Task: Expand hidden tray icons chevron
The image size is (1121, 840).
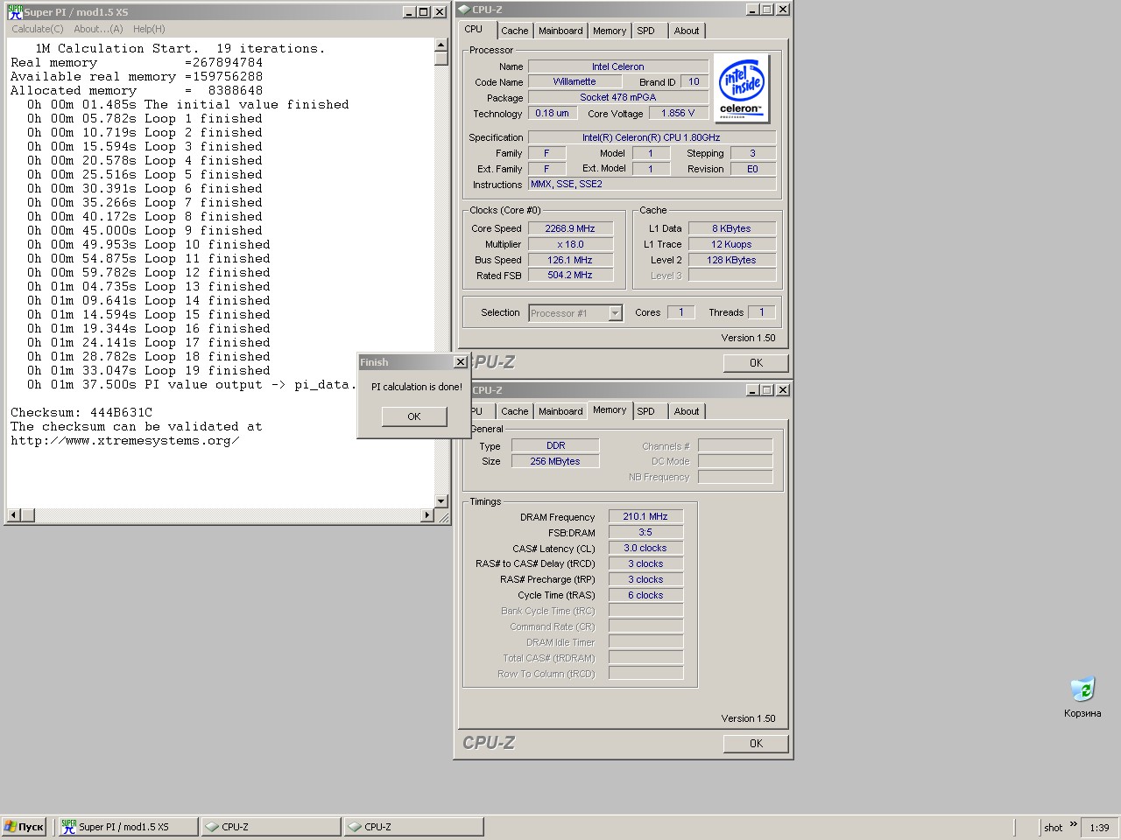Action: point(1073,824)
